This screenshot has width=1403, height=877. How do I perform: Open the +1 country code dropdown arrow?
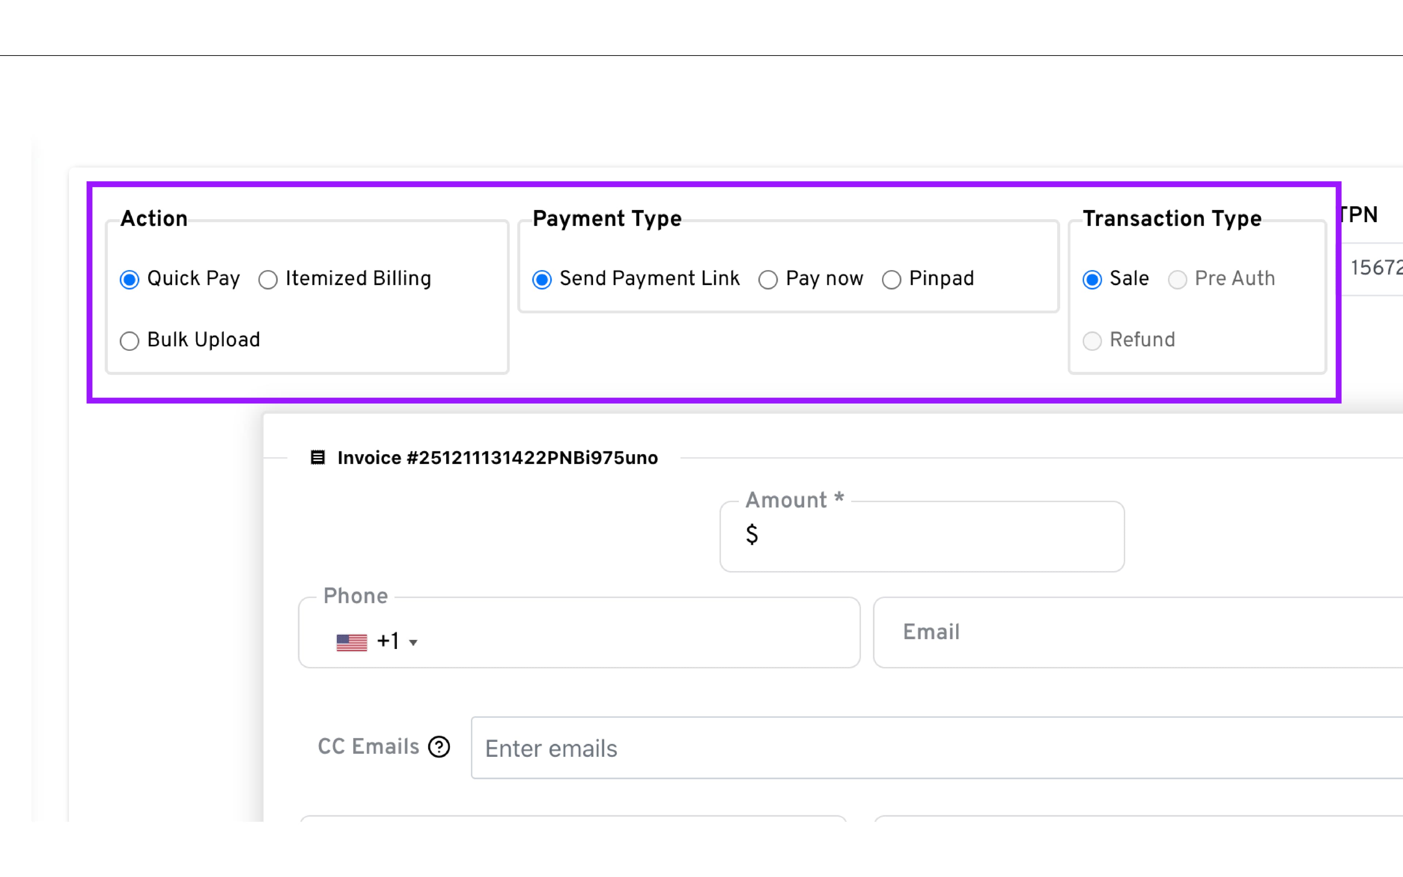coord(413,643)
